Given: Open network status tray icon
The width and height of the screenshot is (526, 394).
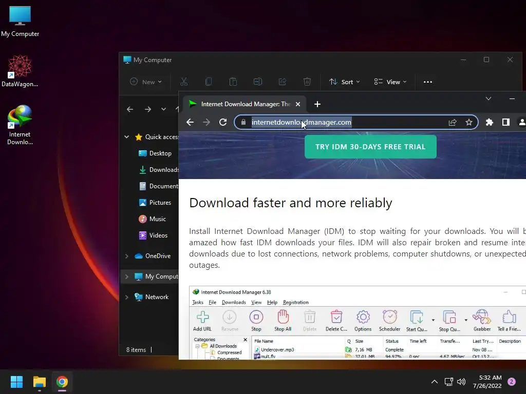Looking at the screenshot, I should [x=448, y=382].
